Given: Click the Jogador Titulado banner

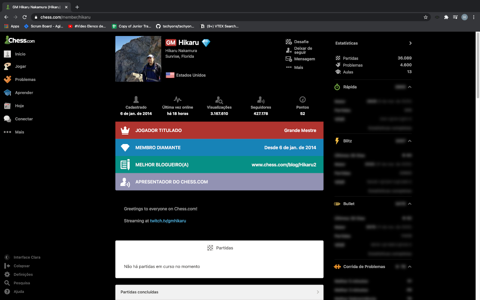Looking at the screenshot, I should (x=219, y=130).
